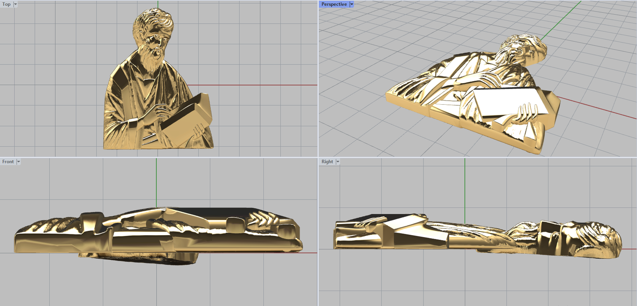This screenshot has height=306, width=637.
Task: Expand the Perspective viewport menu arrow
Action: tap(352, 4)
